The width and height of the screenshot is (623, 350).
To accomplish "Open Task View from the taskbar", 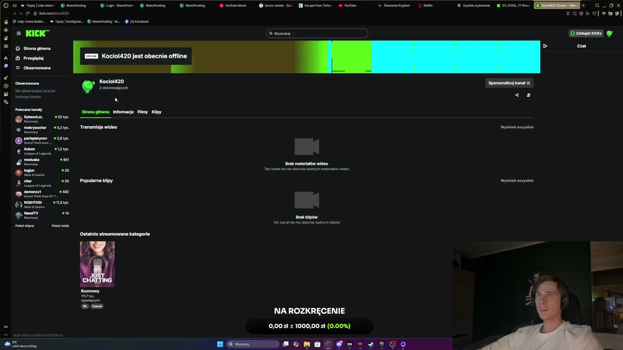I will coord(286,344).
